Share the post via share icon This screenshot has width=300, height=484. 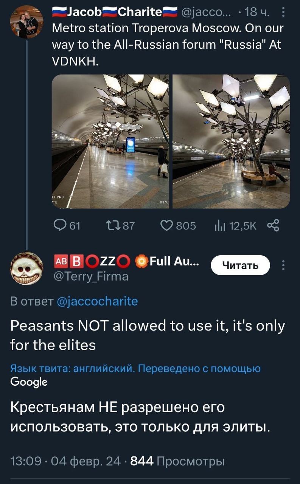click(273, 226)
